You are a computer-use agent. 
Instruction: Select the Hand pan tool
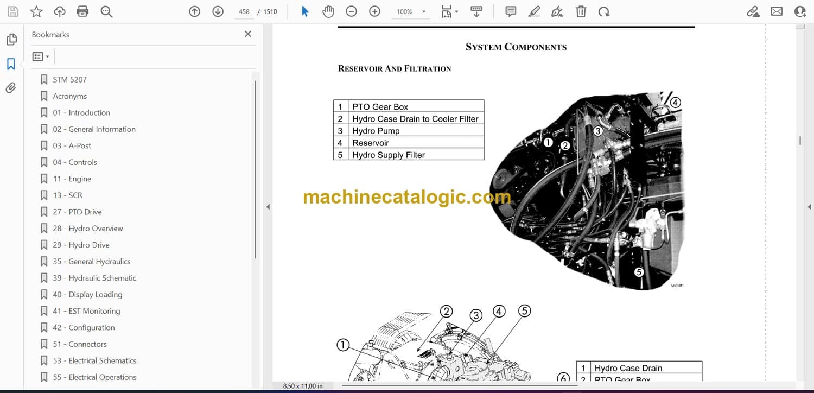328,11
